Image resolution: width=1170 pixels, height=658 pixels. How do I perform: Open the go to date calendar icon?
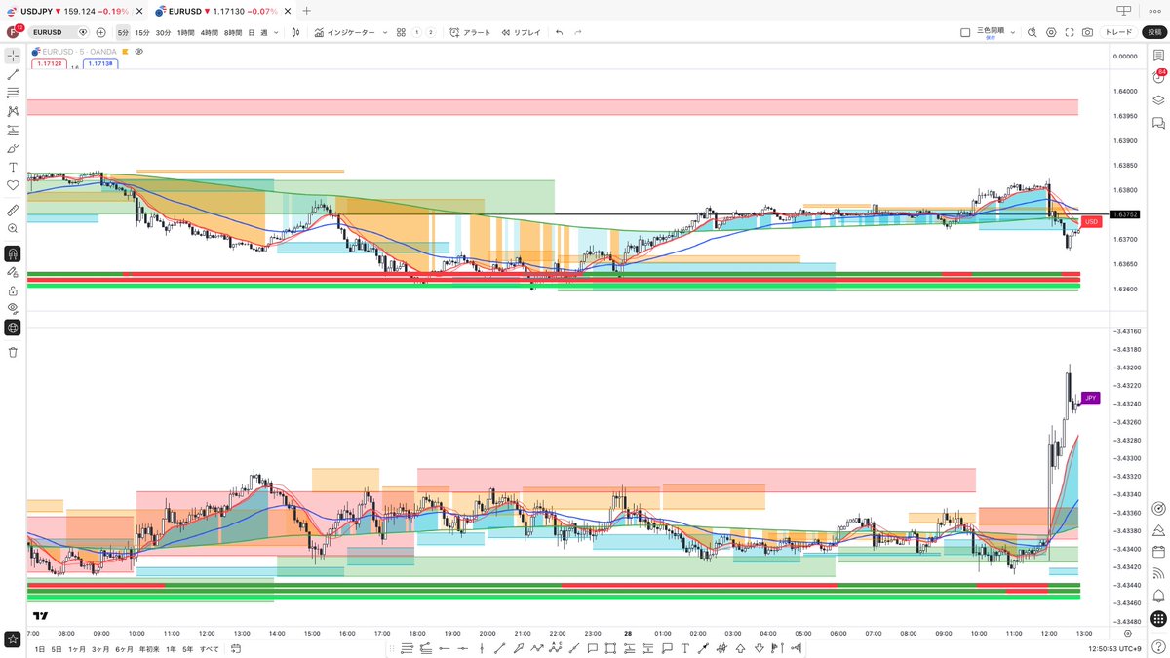click(x=237, y=648)
